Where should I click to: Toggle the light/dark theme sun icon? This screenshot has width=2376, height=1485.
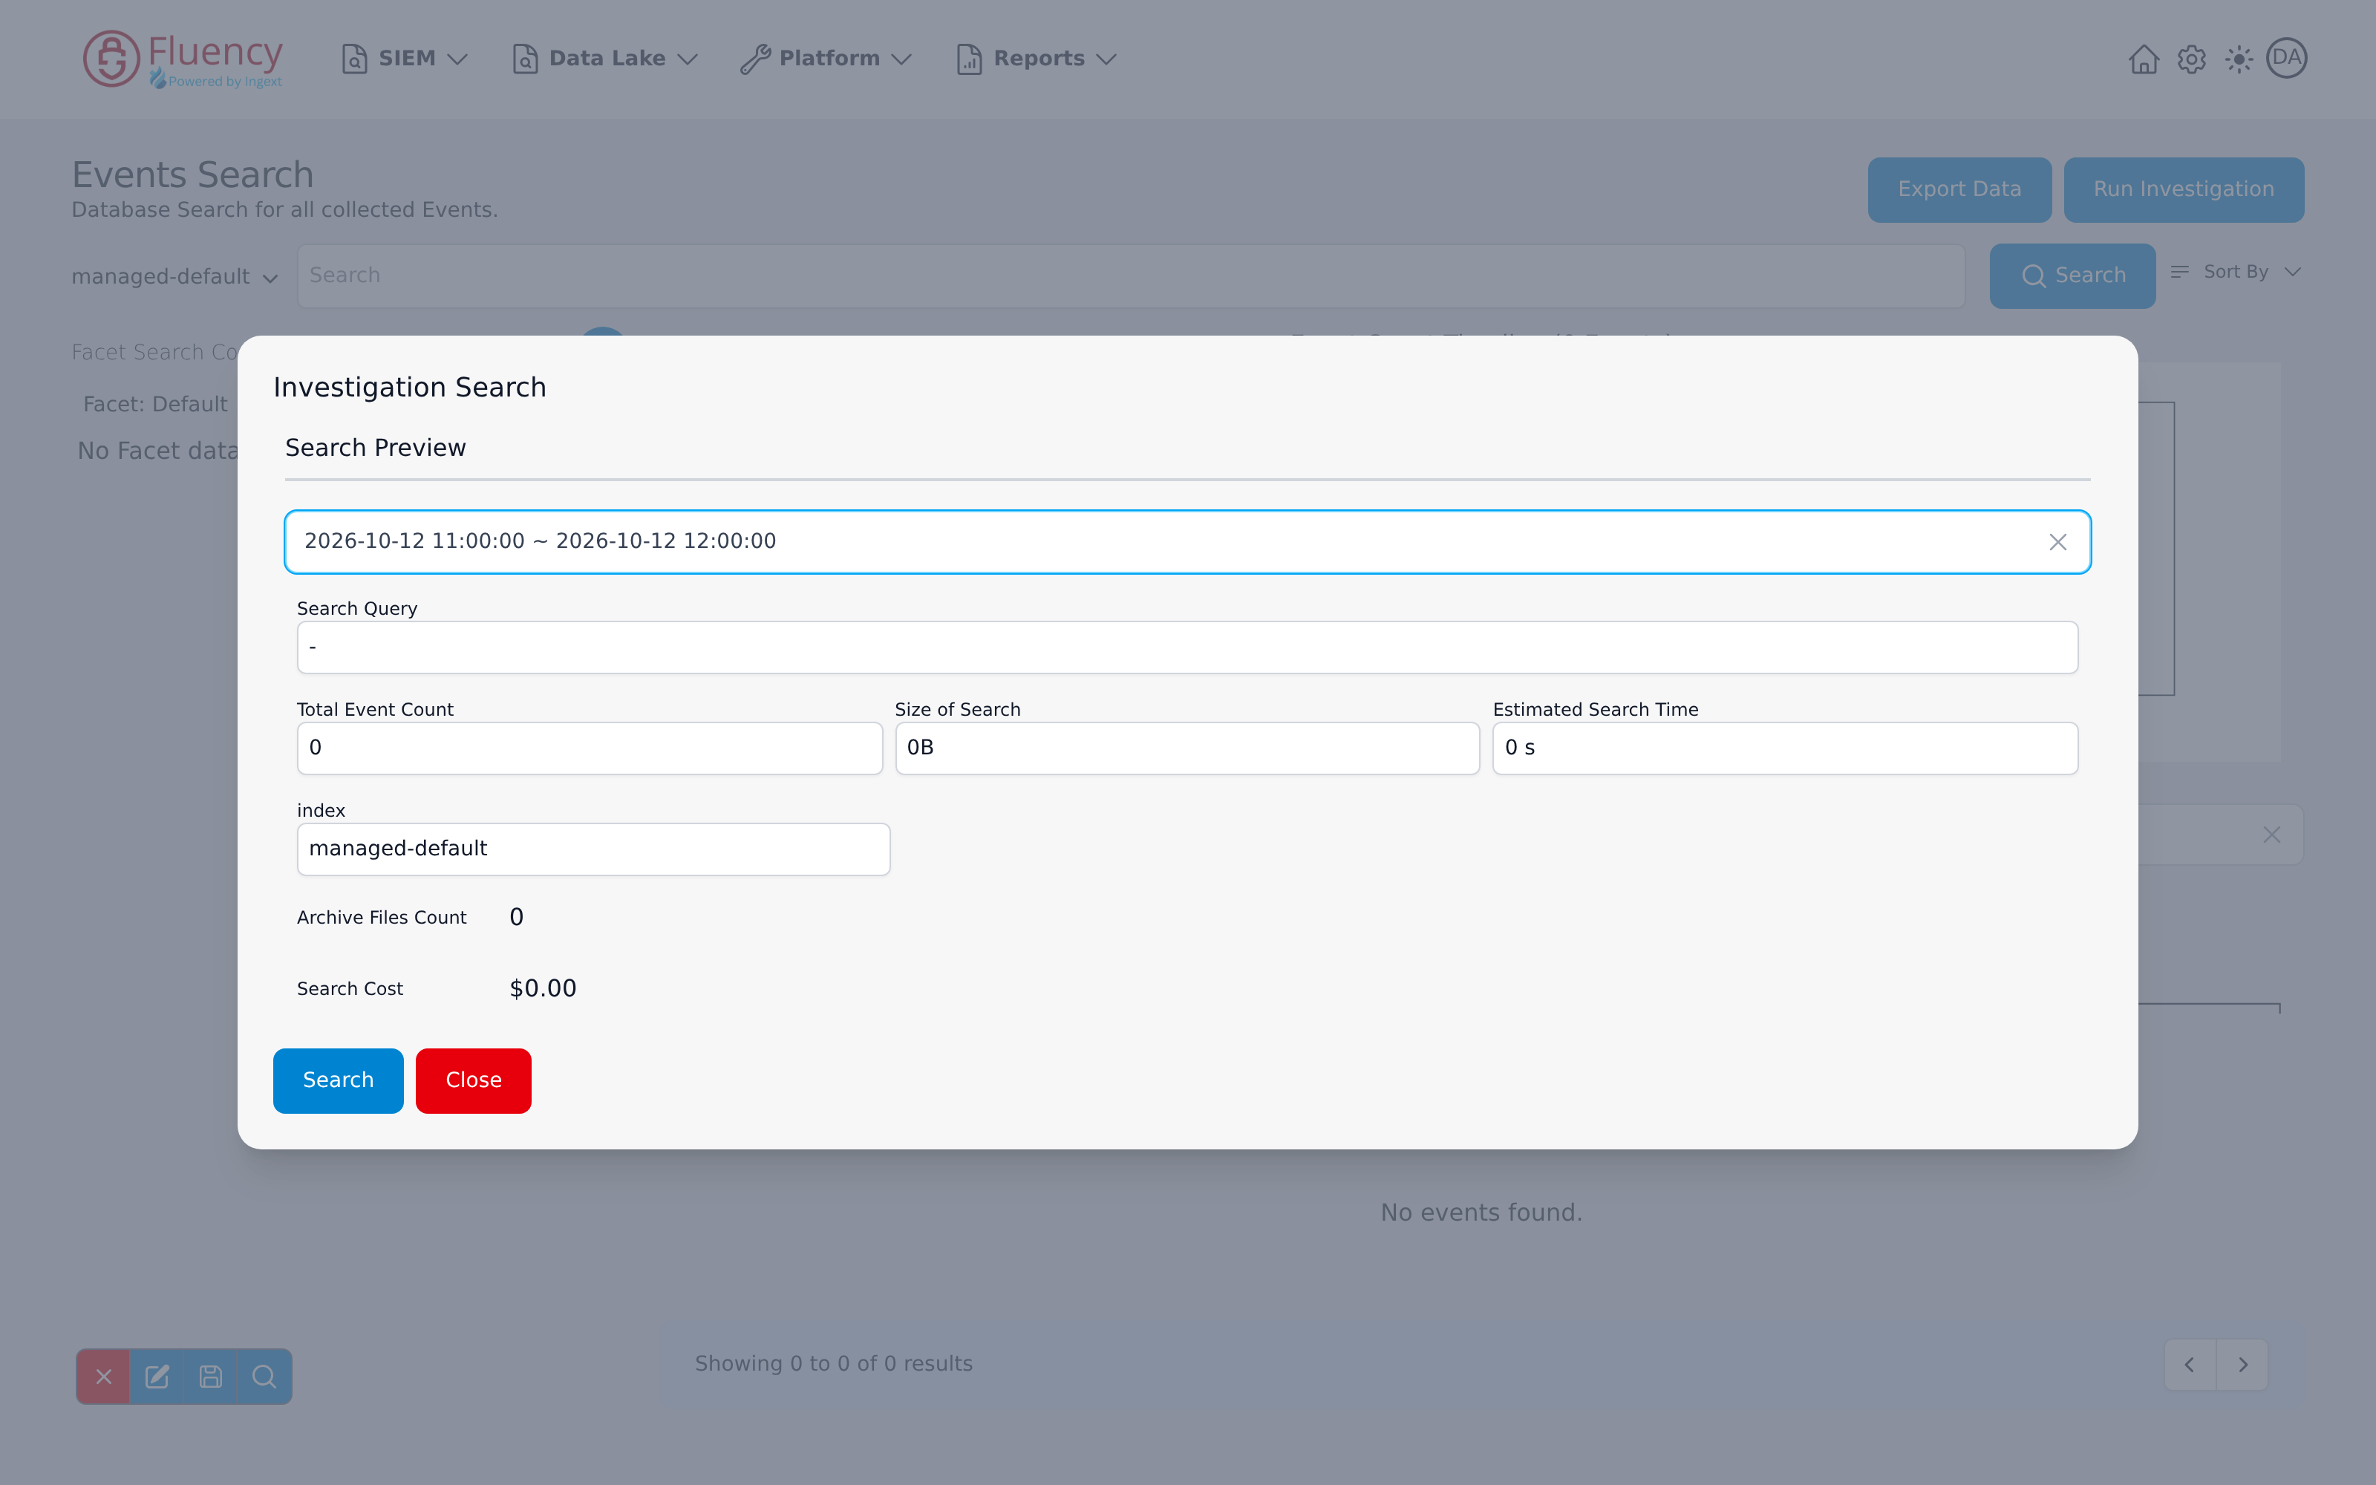(2239, 59)
